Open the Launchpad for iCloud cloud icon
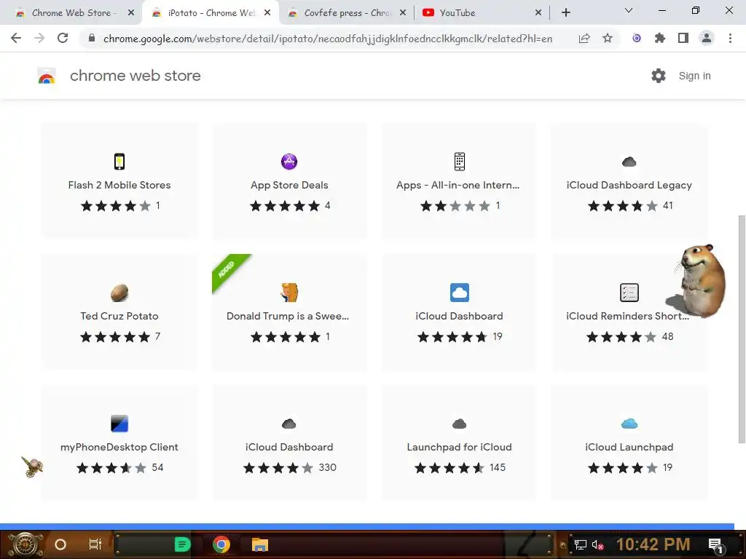Image resolution: width=746 pixels, height=559 pixels. [x=459, y=424]
